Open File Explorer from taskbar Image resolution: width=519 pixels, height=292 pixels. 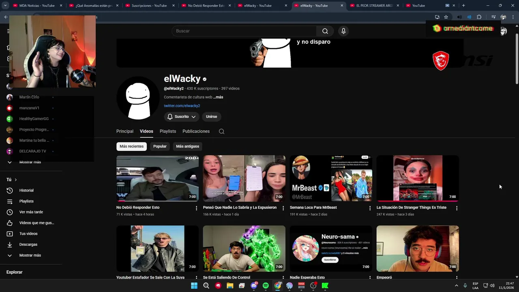point(230,286)
